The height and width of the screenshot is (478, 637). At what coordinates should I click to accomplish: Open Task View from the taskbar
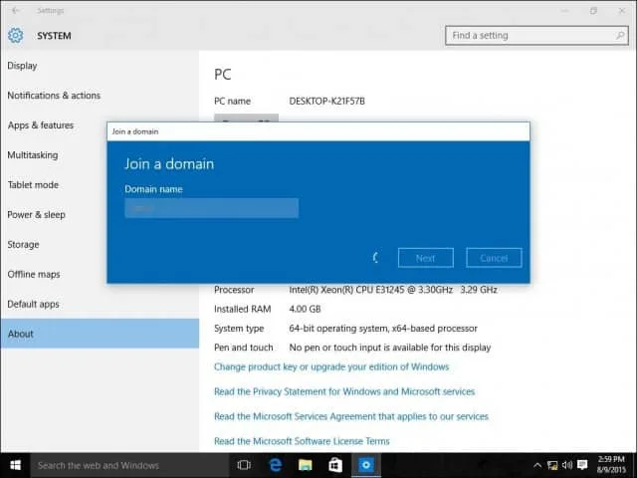pyautogui.click(x=244, y=465)
